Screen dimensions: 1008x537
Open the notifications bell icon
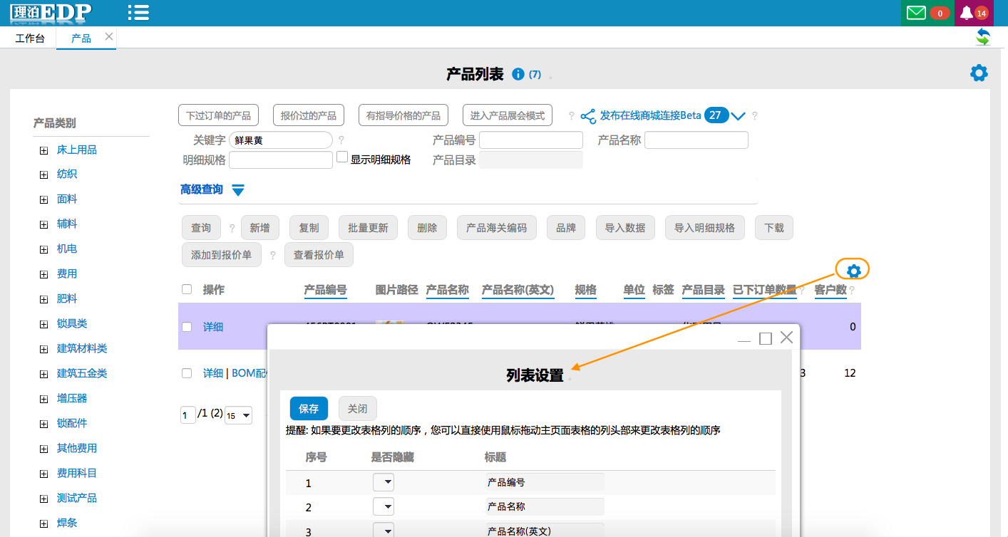(966, 13)
